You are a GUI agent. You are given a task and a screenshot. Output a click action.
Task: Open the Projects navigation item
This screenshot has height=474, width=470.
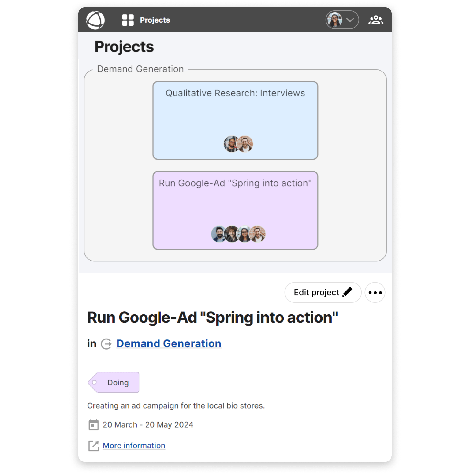pos(155,20)
